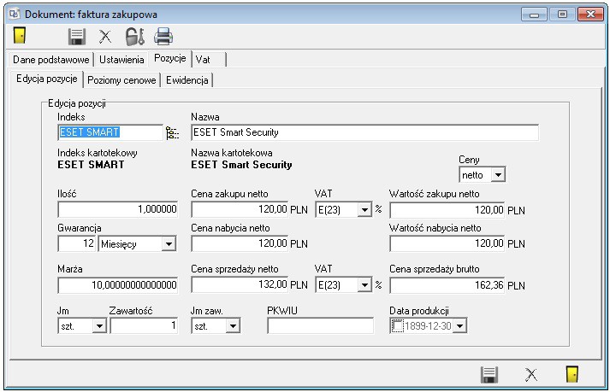Click the padlock icon in toolbar
Viewport: 610px width, 392px height.
click(x=134, y=37)
